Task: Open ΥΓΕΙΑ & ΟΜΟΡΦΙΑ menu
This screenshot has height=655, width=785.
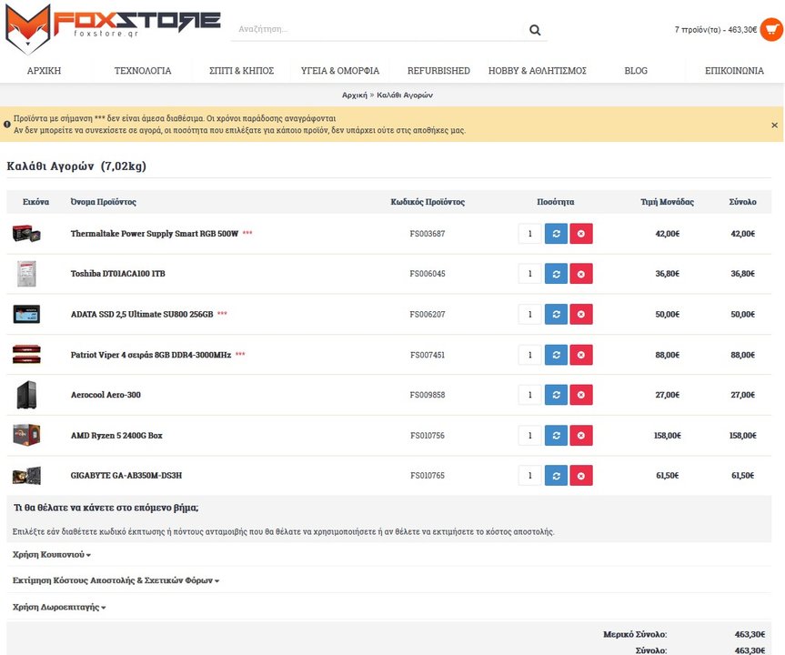Action: [x=340, y=71]
